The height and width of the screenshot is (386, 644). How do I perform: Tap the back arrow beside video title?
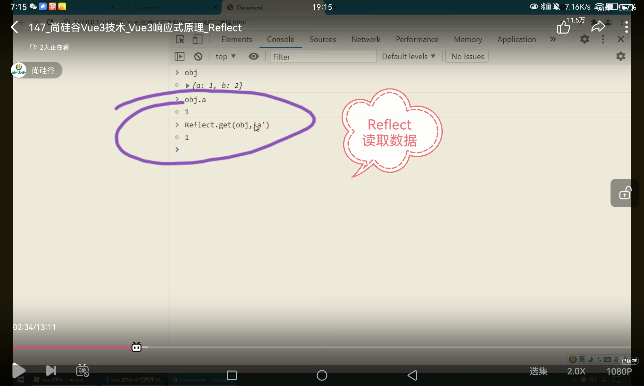click(14, 27)
